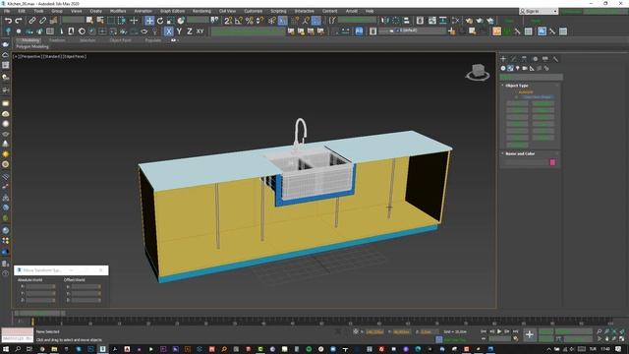629x354 pixels.
Task: Click Maximize Viewport toggle icon
Action: click(x=622, y=339)
